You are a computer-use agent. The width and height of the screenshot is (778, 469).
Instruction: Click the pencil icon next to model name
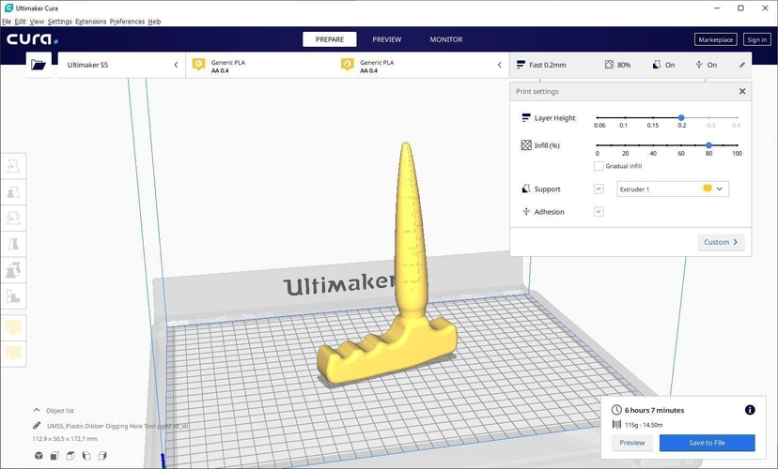coord(37,426)
